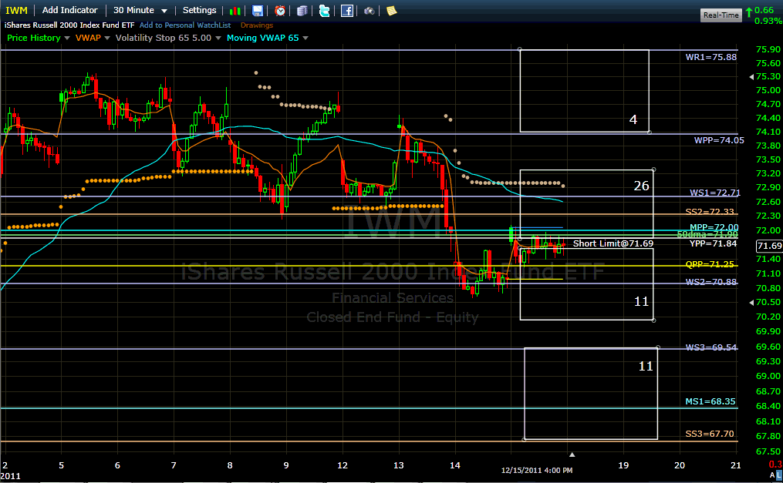Screen dimensions: 783x483
Task: Click the Add to Personal WatchList link
Action: tap(185, 25)
